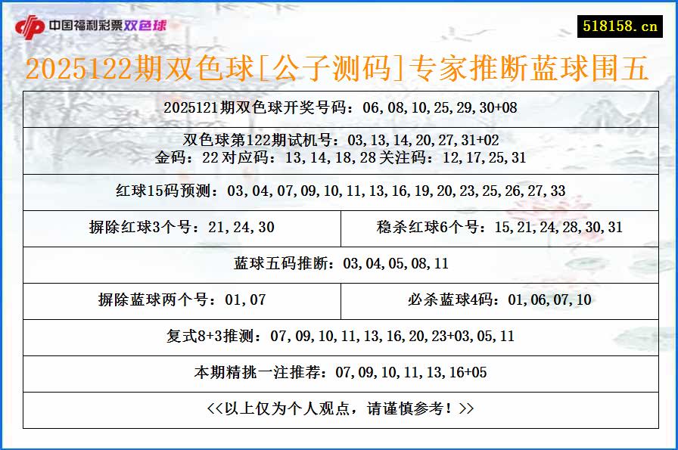Click the 金码 22 information row

339,160
